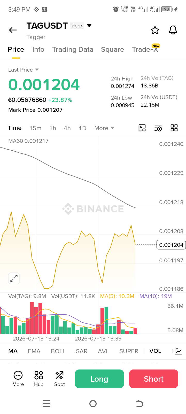This screenshot has width=186, height=414.
Task: Tap the red Short button
Action: (154, 379)
